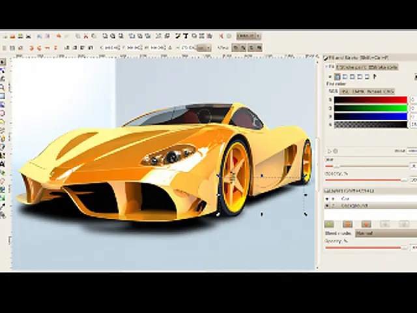
Task: Open the Text and Font dialog icon
Action: tap(186, 36)
